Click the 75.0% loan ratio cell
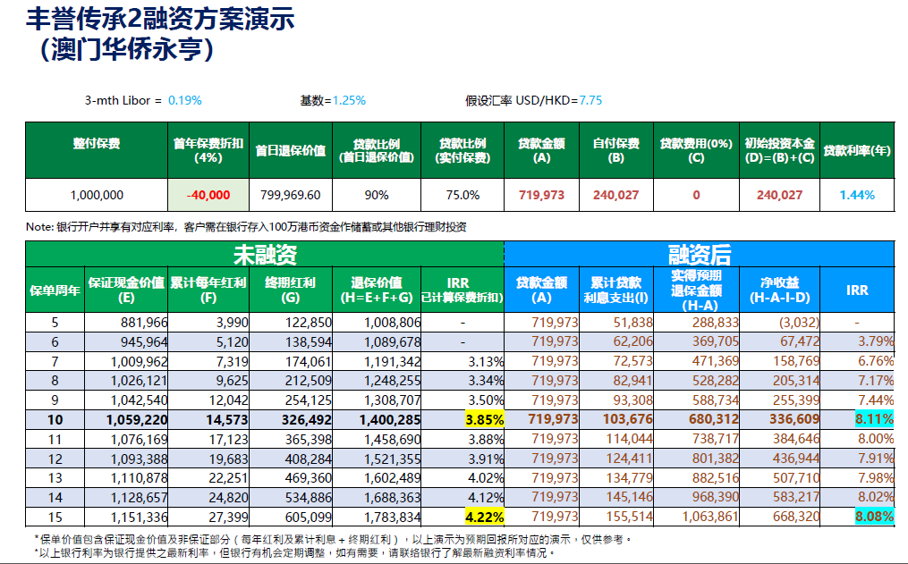 pos(462,196)
